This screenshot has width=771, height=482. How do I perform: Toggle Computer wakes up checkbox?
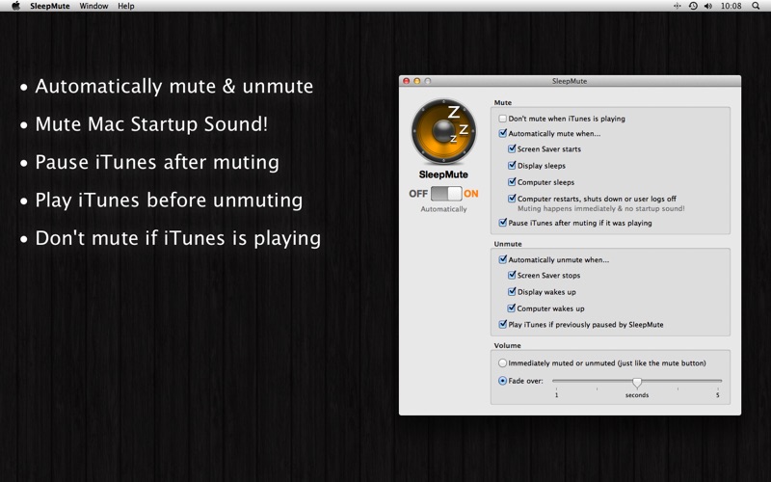point(512,308)
